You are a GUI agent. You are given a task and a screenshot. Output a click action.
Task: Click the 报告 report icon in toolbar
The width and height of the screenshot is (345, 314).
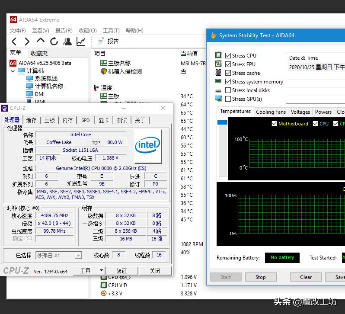point(101,42)
